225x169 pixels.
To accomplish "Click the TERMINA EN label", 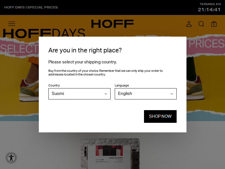I will [210, 4].
